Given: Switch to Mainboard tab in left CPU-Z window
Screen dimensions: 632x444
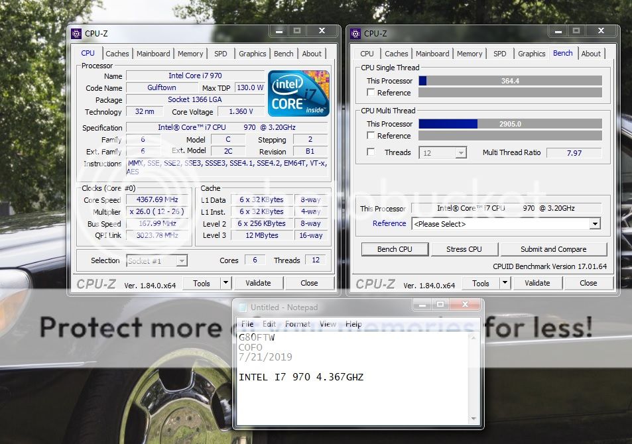Looking at the screenshot, I should coord(153,54).
